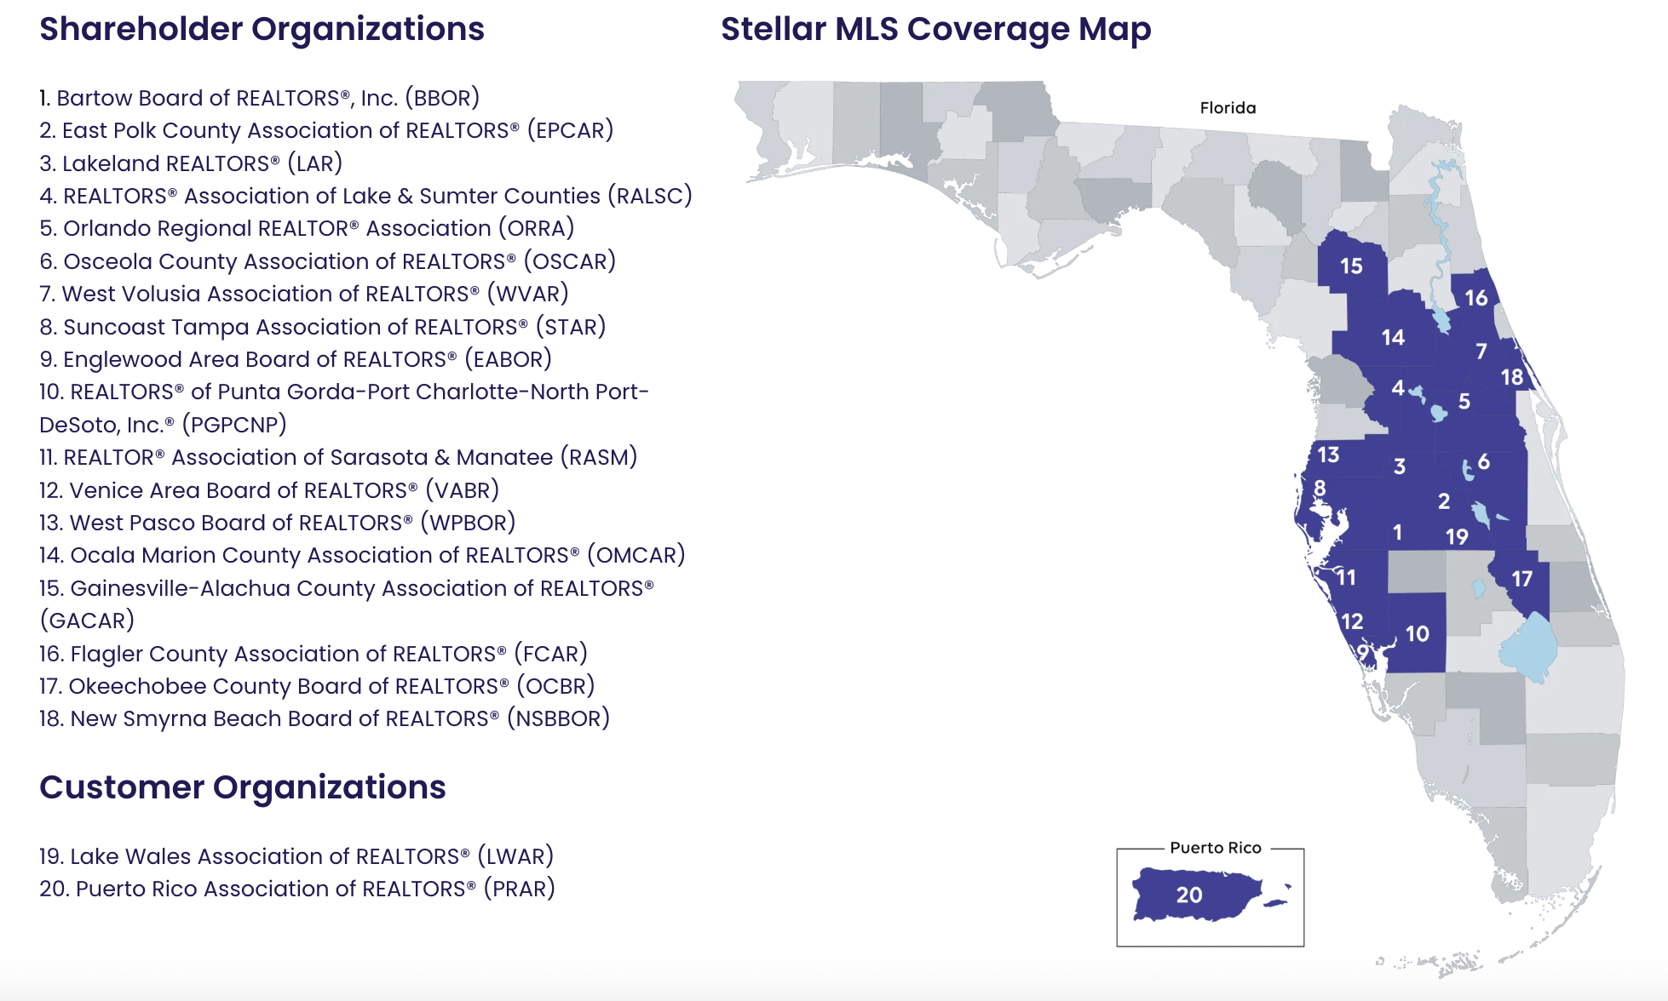
Task: Click the Customer Organizations heading
Action: point(243,787)
